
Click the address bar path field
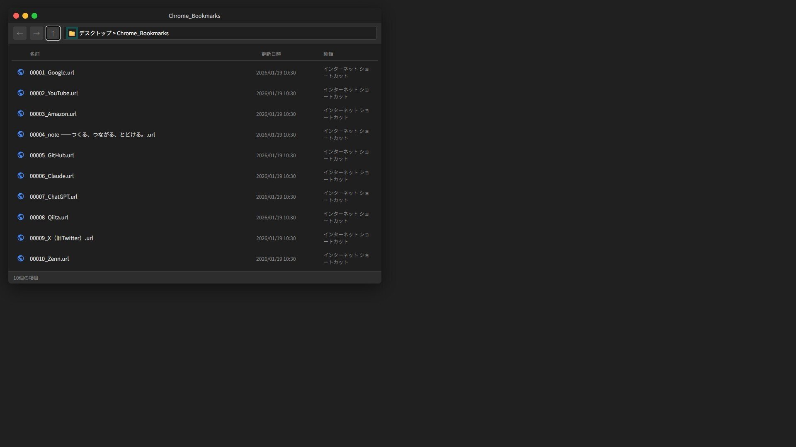point(269,33)
